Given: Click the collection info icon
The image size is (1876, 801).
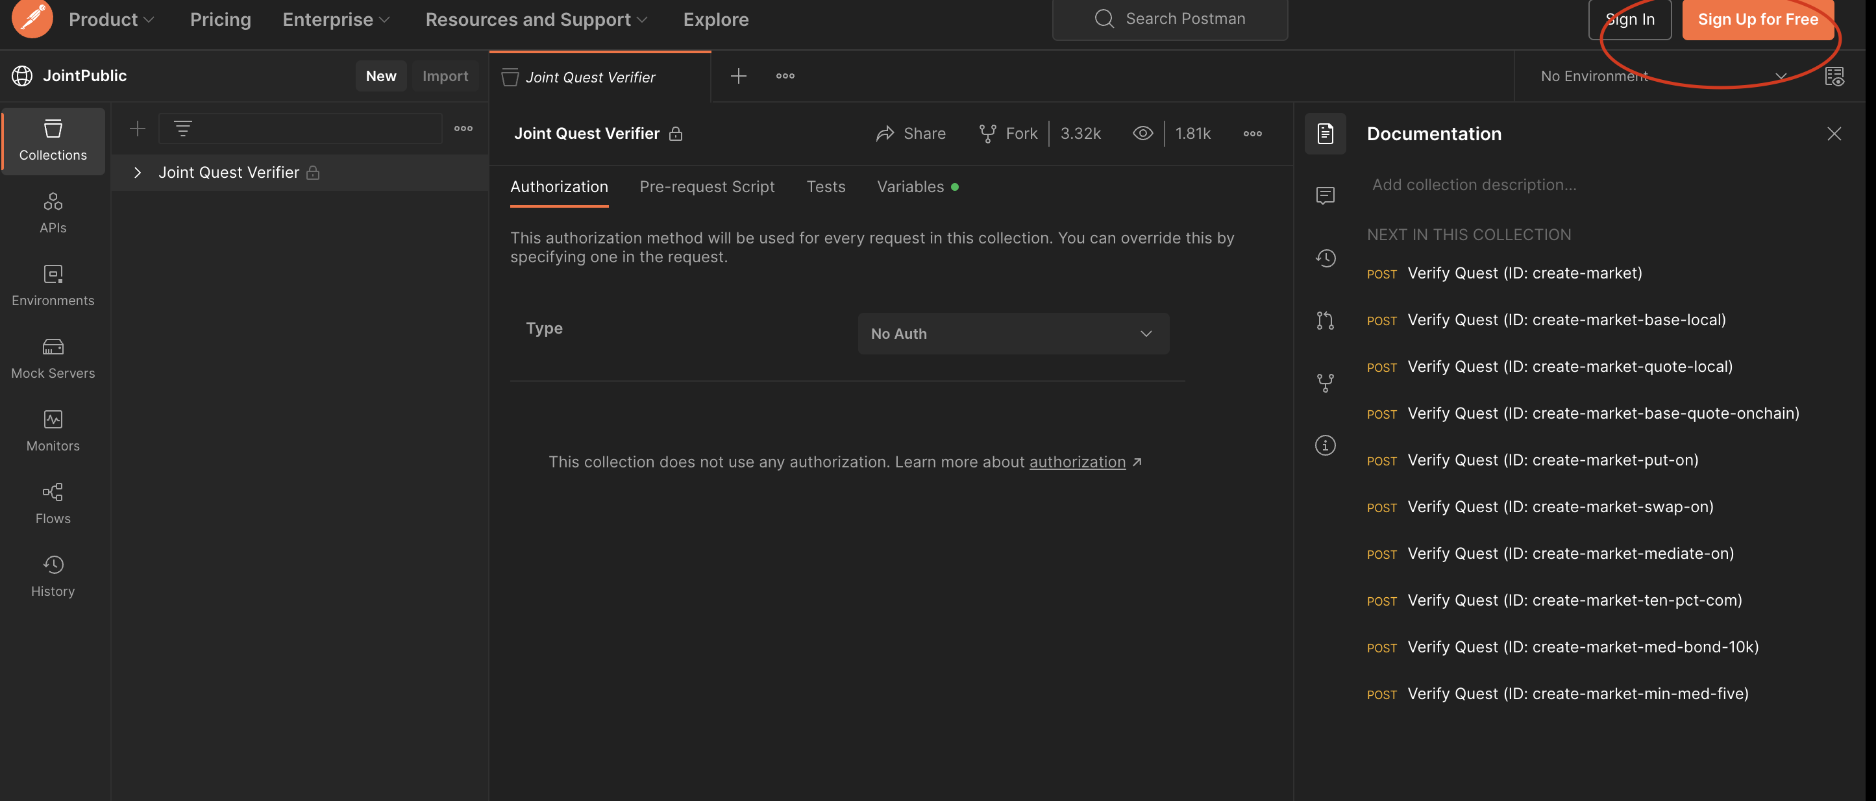Looking at the screenshot, I should 1325,445.
